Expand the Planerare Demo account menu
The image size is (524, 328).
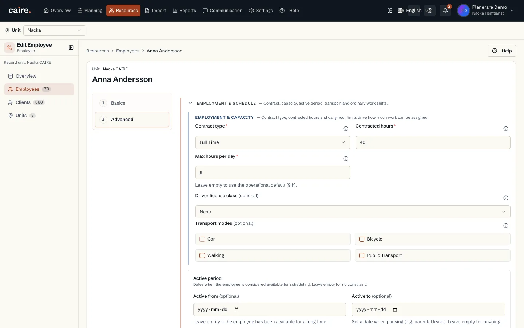(x=512, y=11)
